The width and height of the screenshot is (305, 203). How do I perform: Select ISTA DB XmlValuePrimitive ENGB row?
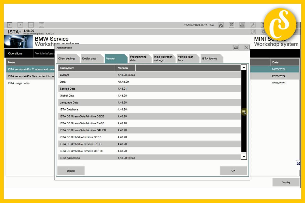pos(149,144)
